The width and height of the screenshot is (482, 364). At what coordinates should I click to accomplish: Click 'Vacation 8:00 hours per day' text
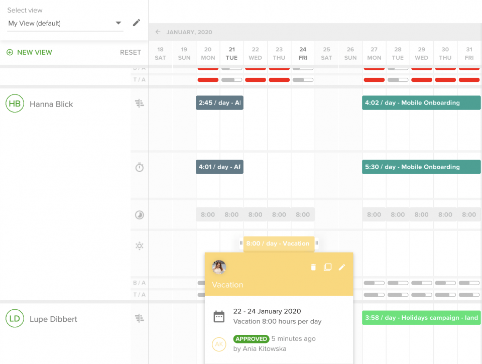[277, 321]
